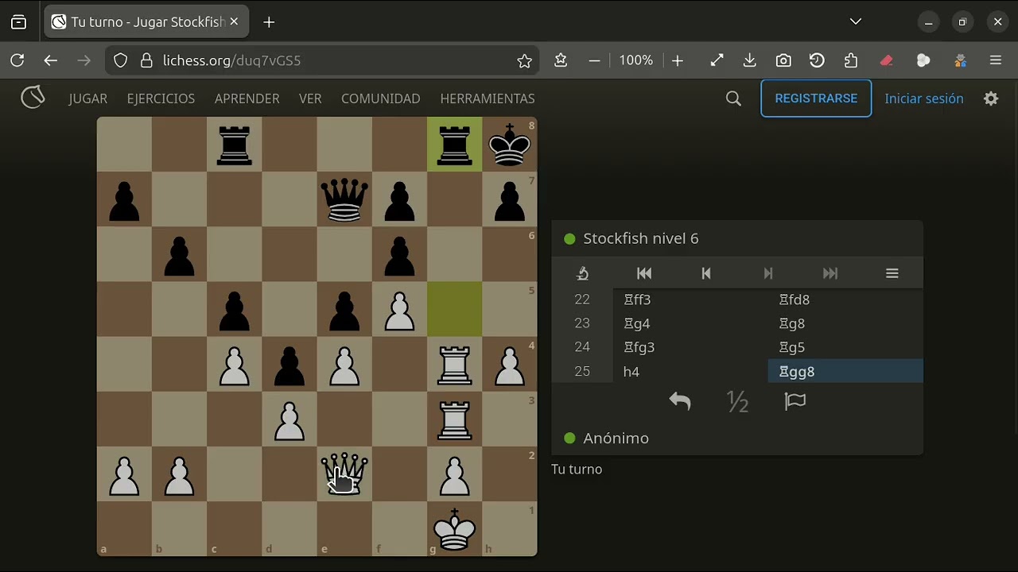Viewport: 1018px width, 572px height.
Task: Go back with the browser back arrow
Action: [51, 60]
